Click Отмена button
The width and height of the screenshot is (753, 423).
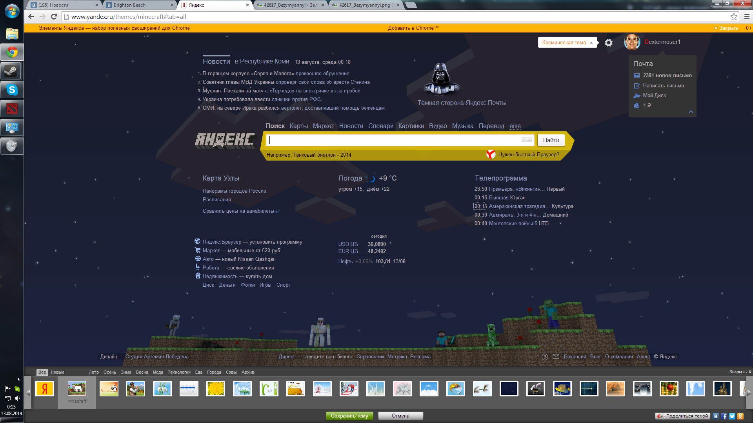pos(400,416)
